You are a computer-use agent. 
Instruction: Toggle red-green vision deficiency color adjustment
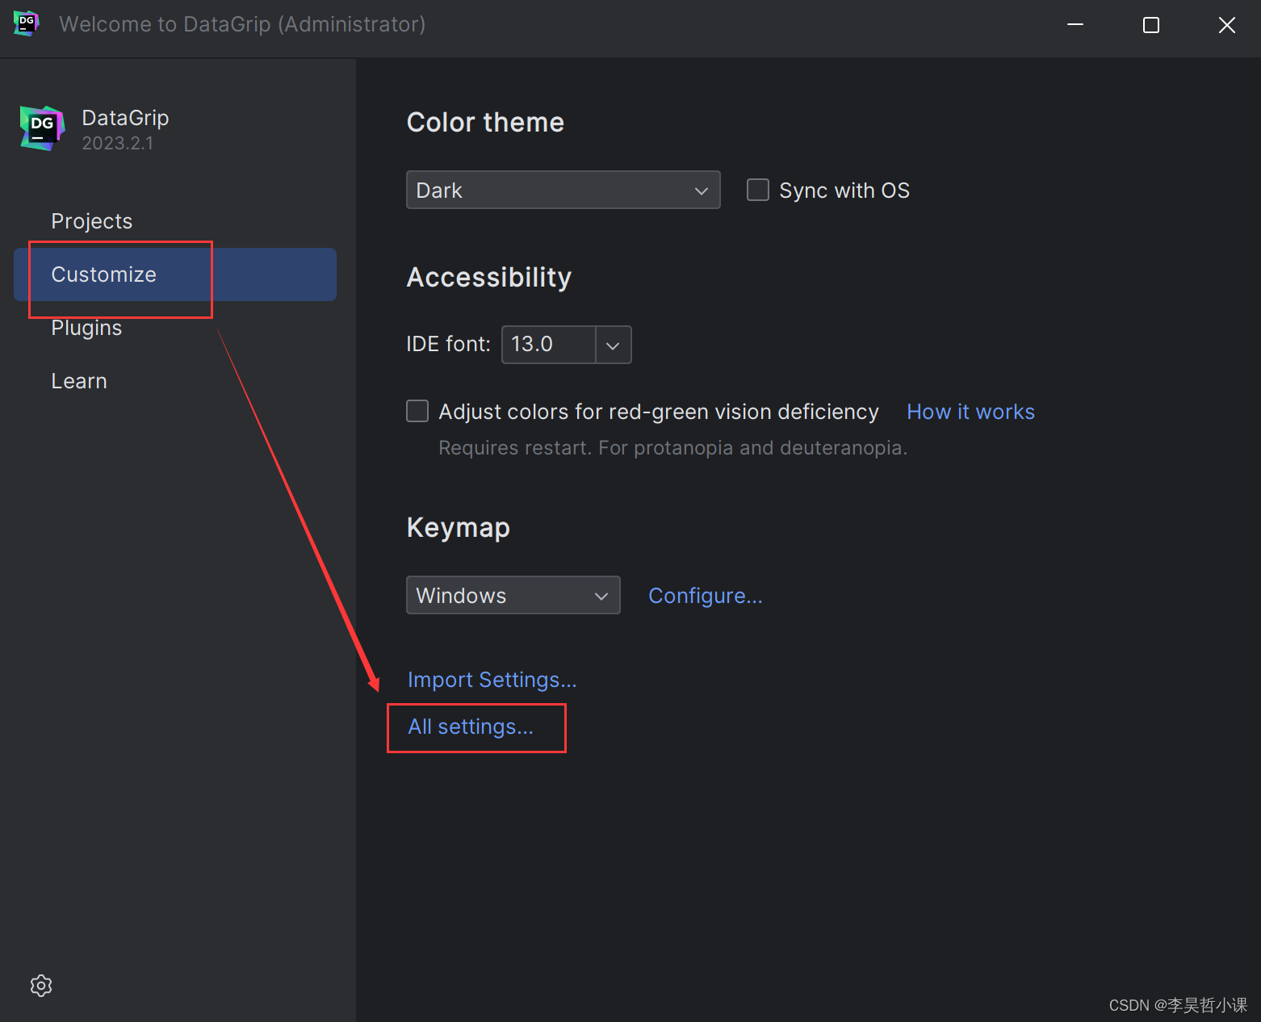tap(417, 411)
